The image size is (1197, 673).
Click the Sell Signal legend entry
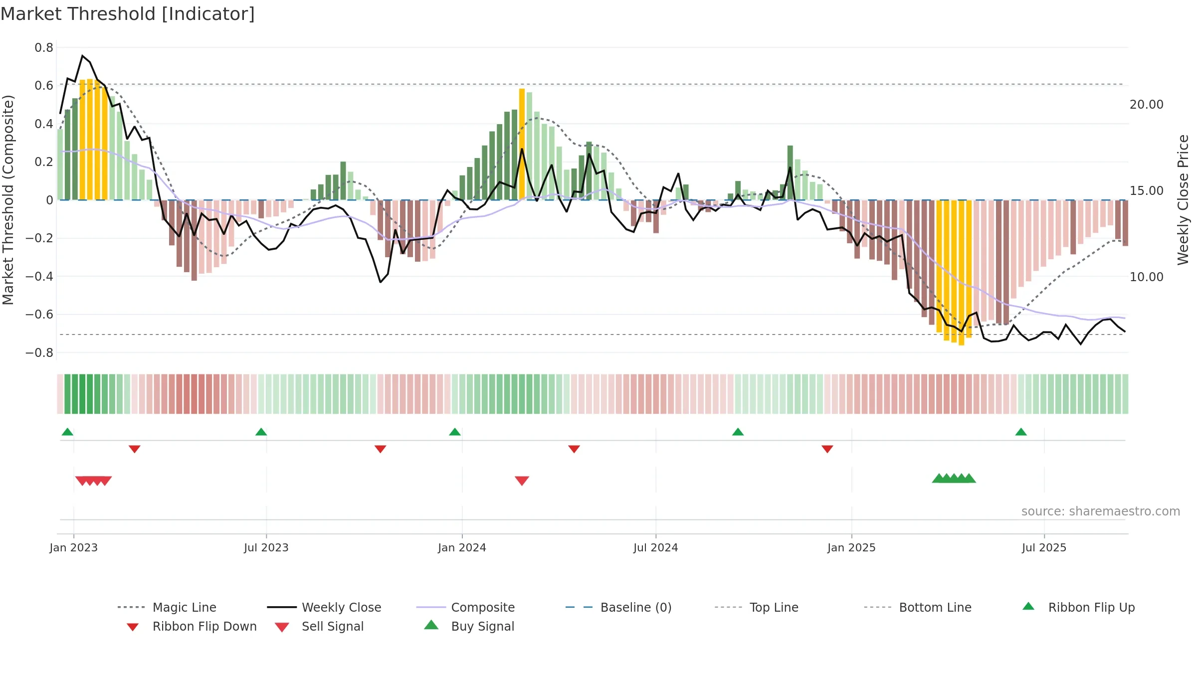pyautogui.click(x=319, y=626)
